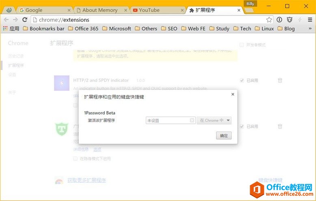Open the Office 365 bookmark folder
The image size is (316, 201).
[x=83, y=28]
